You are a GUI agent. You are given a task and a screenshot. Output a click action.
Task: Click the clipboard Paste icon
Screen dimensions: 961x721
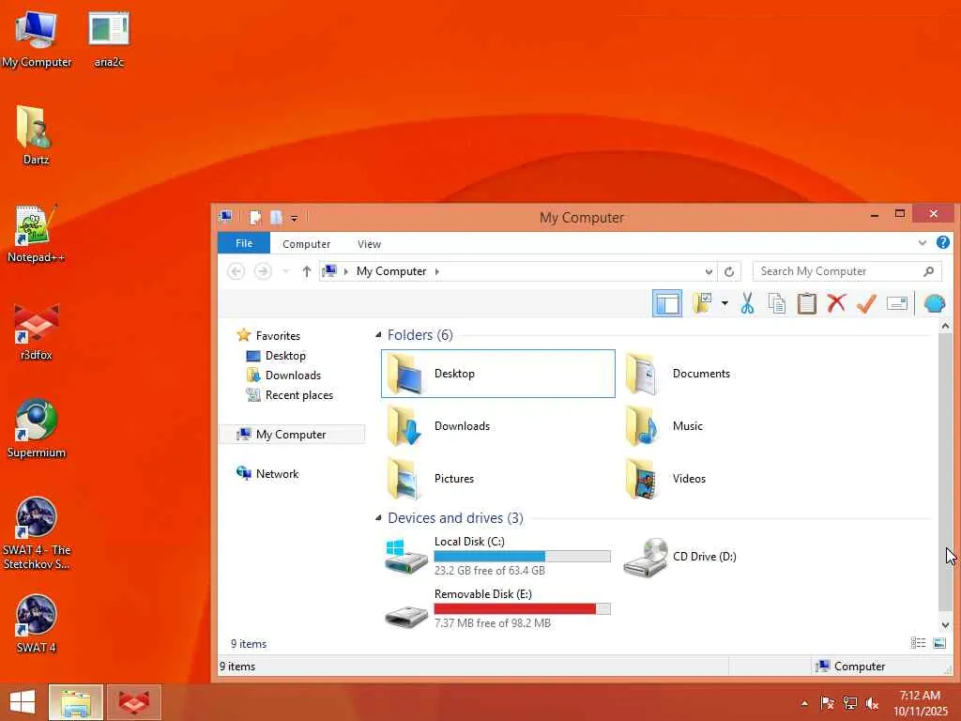pyautogui.click(x=806, y=303)
